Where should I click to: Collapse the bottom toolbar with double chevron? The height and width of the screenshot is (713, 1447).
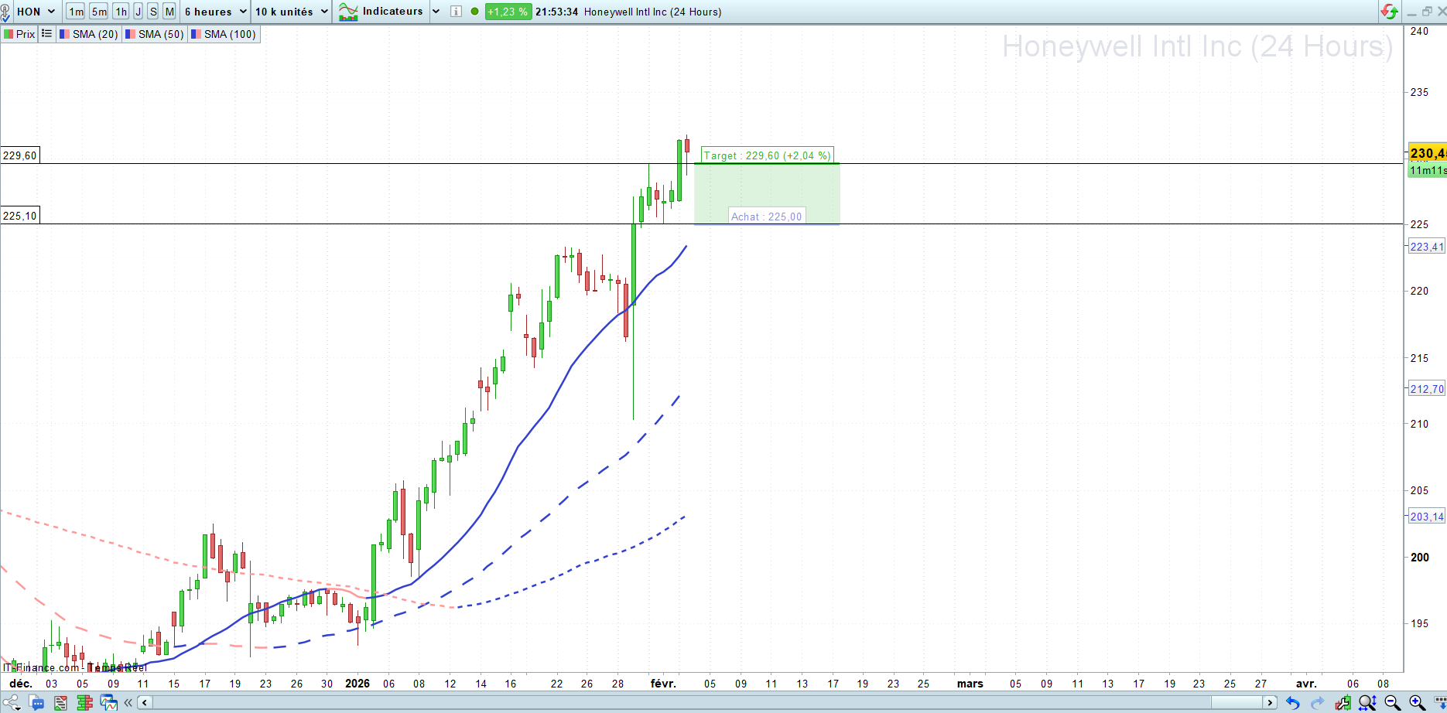click(x=128, y=702)
